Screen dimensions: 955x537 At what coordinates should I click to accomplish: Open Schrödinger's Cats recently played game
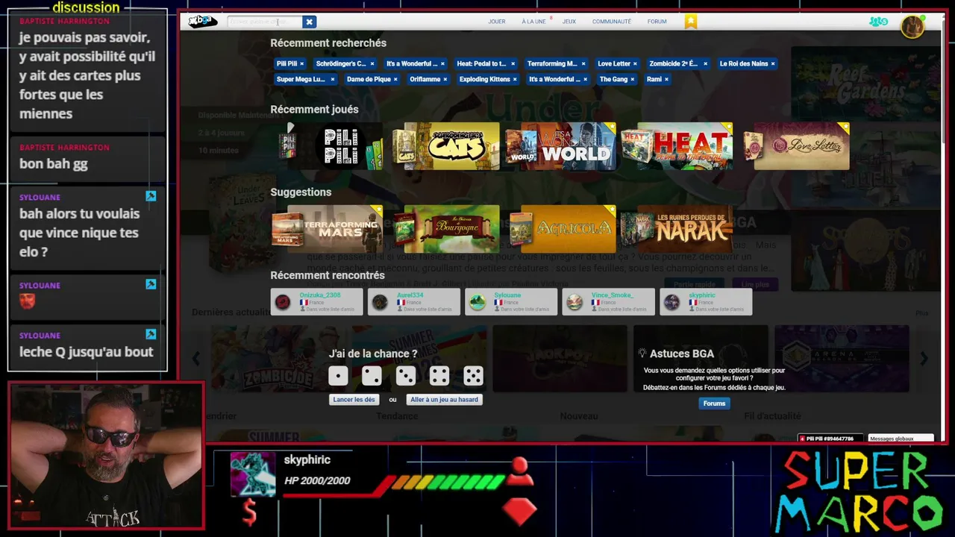pyautogui.click(x=446, y=146)
